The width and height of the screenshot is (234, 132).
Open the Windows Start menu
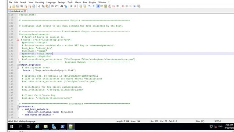(x=12, y=126)
